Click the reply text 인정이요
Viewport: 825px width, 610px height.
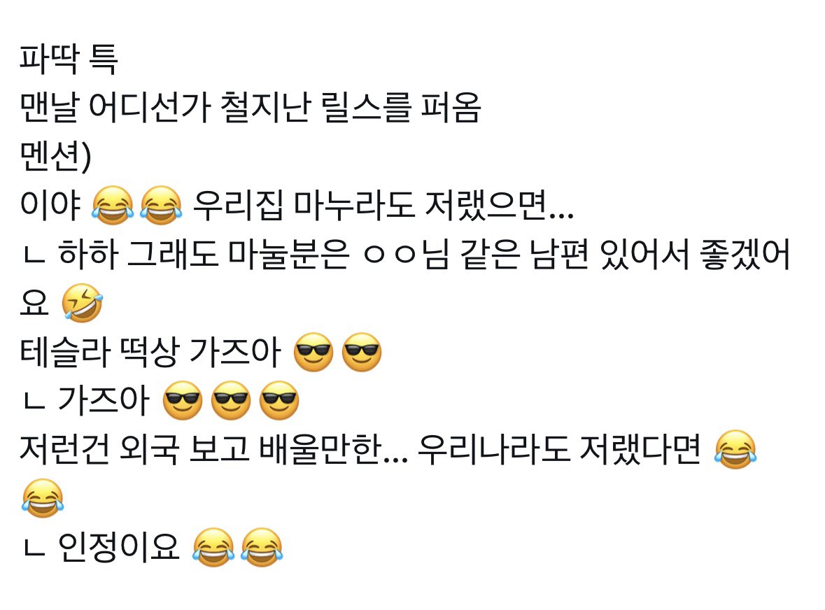point(118,547)
